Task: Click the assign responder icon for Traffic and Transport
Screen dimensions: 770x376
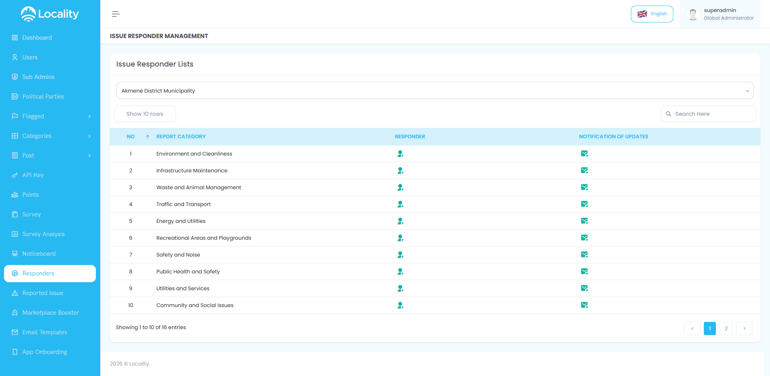Action: [400, 204]
